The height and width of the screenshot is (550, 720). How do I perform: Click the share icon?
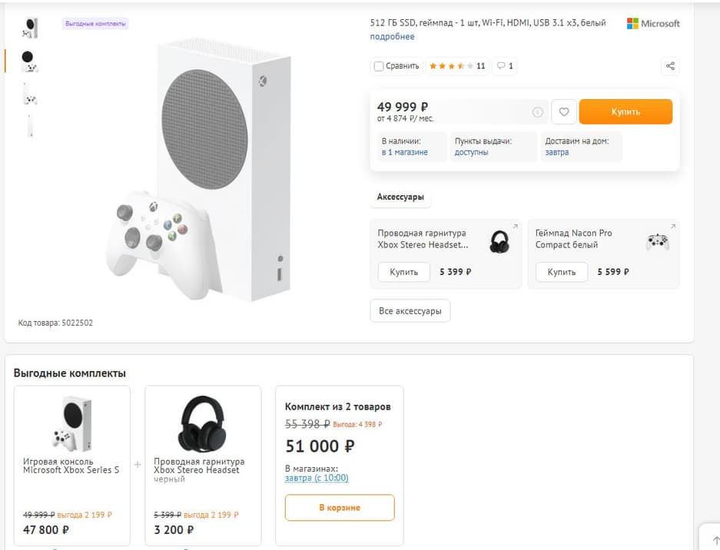pos(670,66)
